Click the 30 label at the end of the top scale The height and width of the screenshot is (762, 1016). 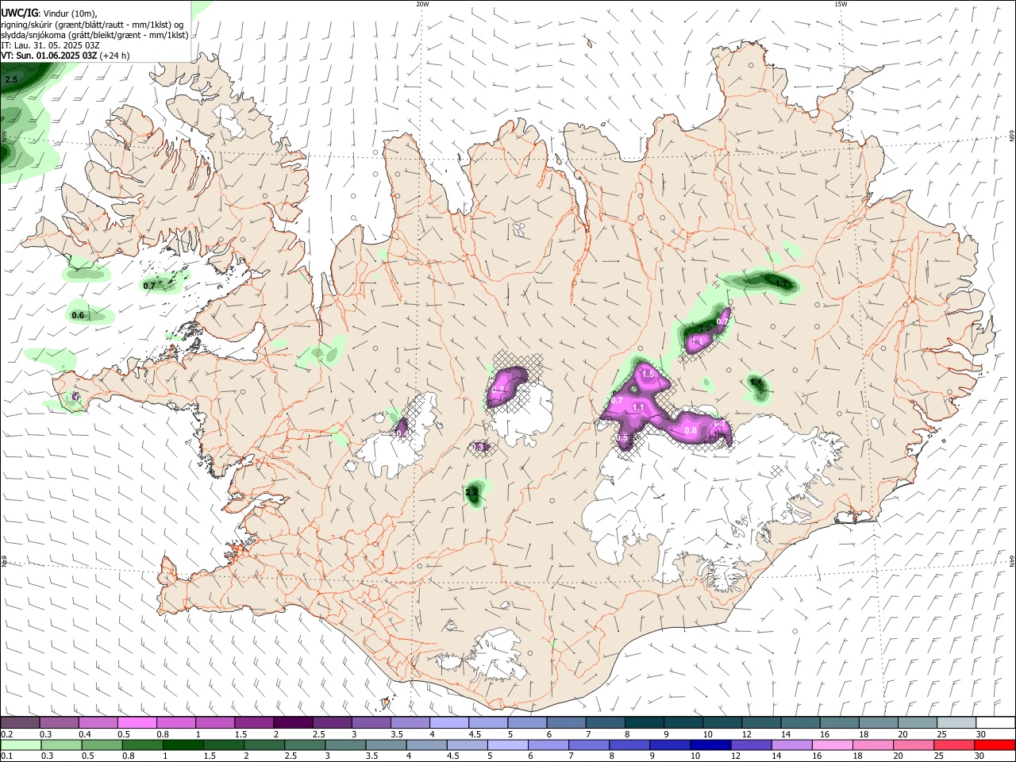[x=981, y=734]
